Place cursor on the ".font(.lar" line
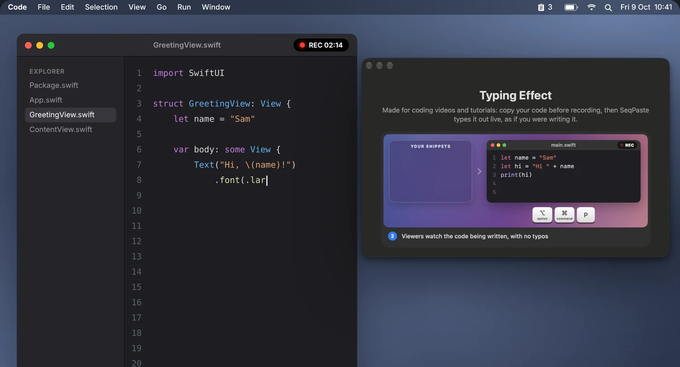The height and width of the screenshot is (367, 680). tap(241, 180)
